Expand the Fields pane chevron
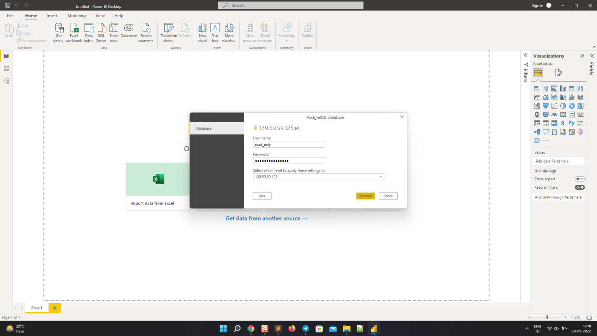 coord(592,56)
